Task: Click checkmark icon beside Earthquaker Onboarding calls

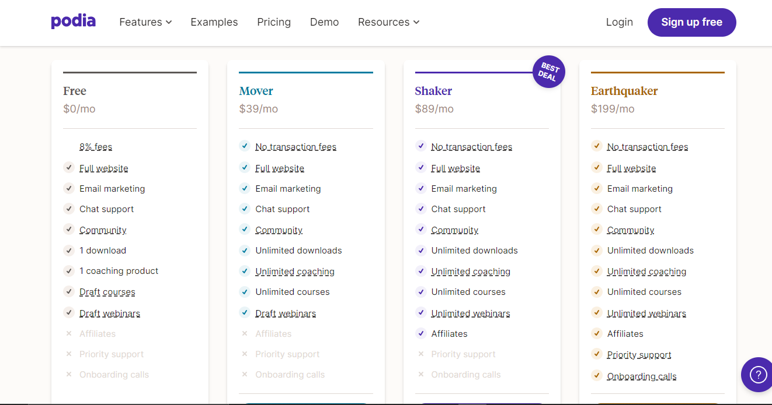Action: click(596, 376)
